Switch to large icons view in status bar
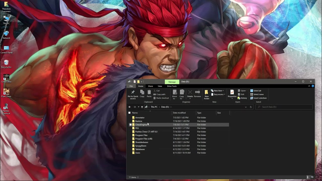Screen dimensions: 322x181 [312, 177]
